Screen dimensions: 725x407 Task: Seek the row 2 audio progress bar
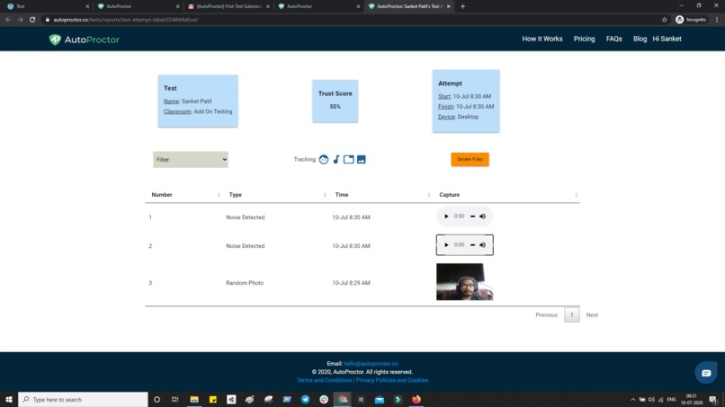click(x=472, y=245)
